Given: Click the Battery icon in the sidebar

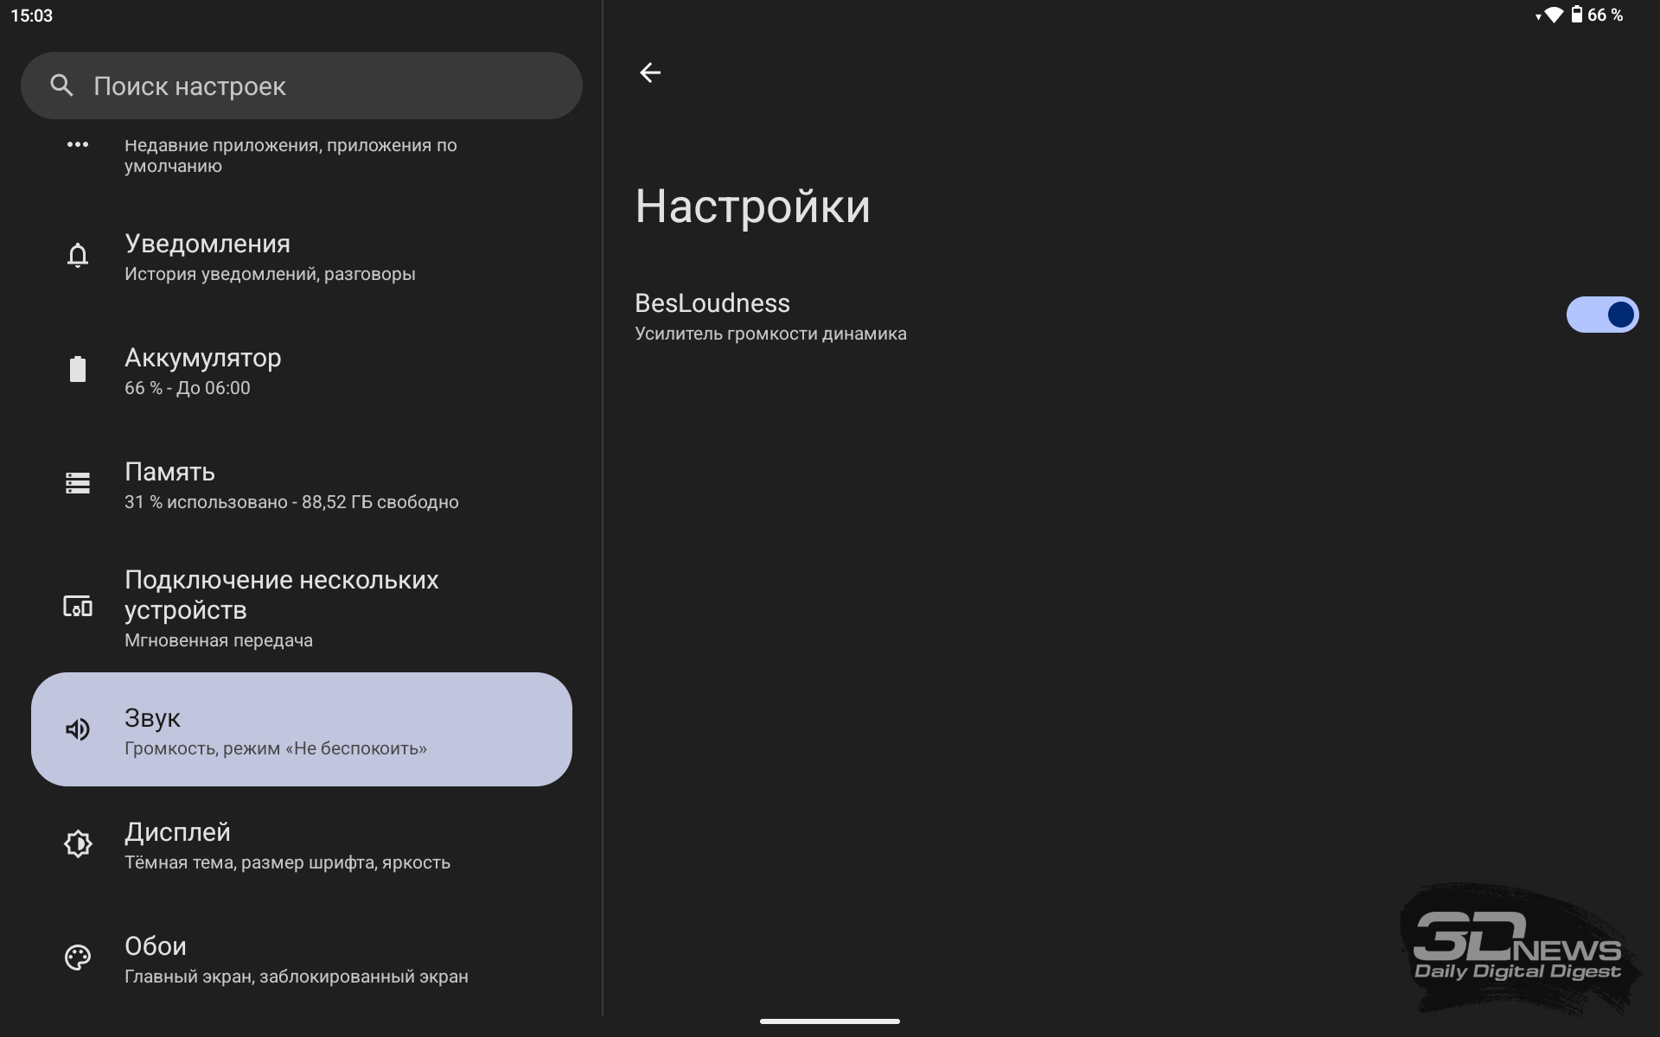Looking at the screenshot, I should coord(78,369).
